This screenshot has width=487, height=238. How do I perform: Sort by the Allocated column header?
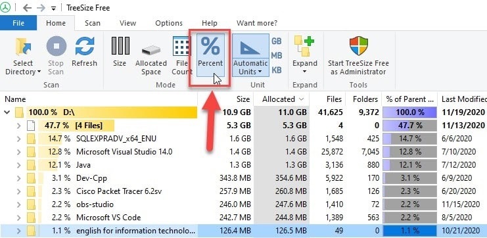(x=281, y=99)
